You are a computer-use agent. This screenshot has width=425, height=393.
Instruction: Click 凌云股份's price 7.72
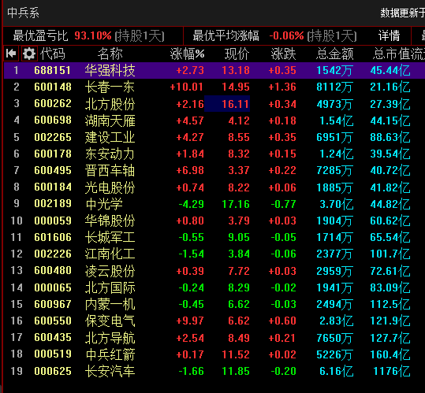[239, 271]
